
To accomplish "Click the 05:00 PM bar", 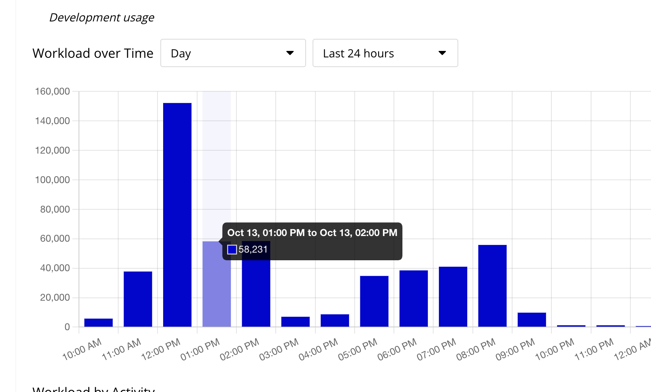I will [x=374, y=301].
